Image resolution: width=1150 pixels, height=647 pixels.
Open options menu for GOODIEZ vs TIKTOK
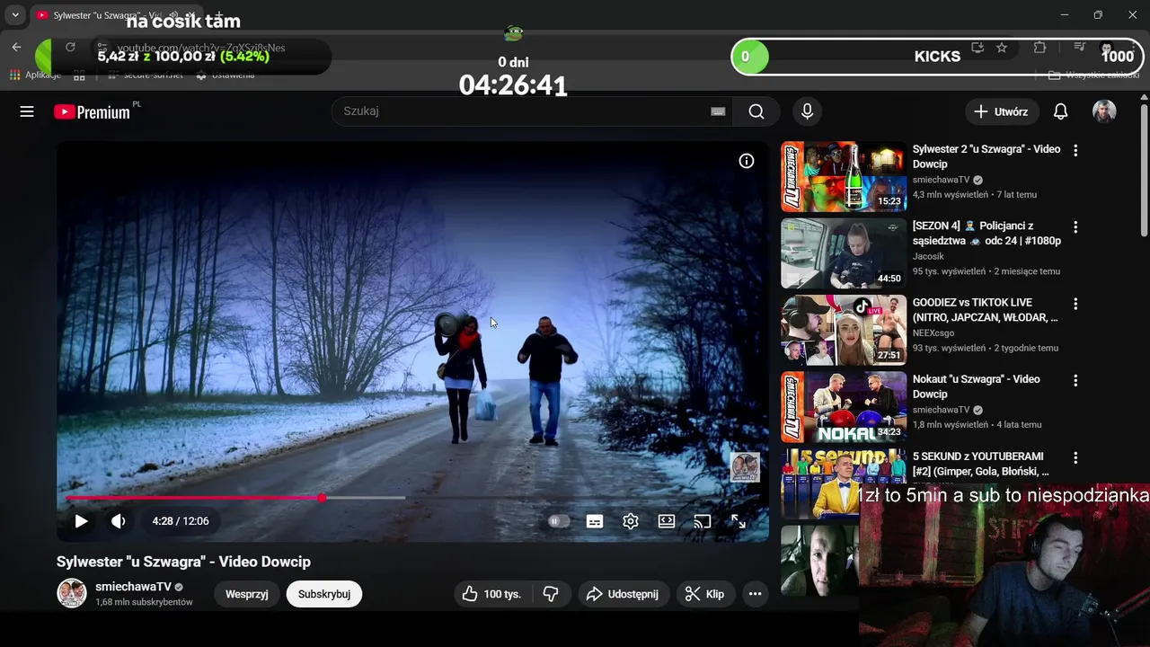click(x=1075, y=304)
